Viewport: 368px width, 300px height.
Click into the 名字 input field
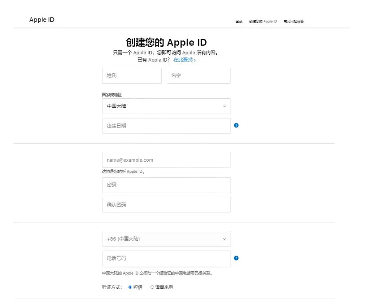199,75
